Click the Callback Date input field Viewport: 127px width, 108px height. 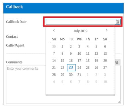coord(83,22)
